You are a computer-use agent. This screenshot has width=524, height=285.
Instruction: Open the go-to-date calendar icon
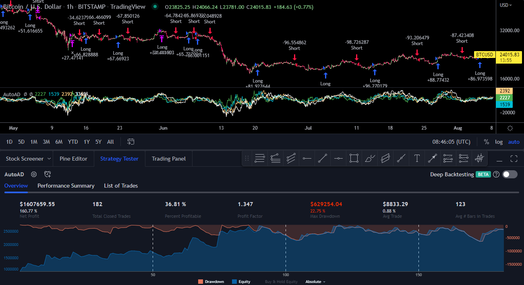click(x=130, y=142)
